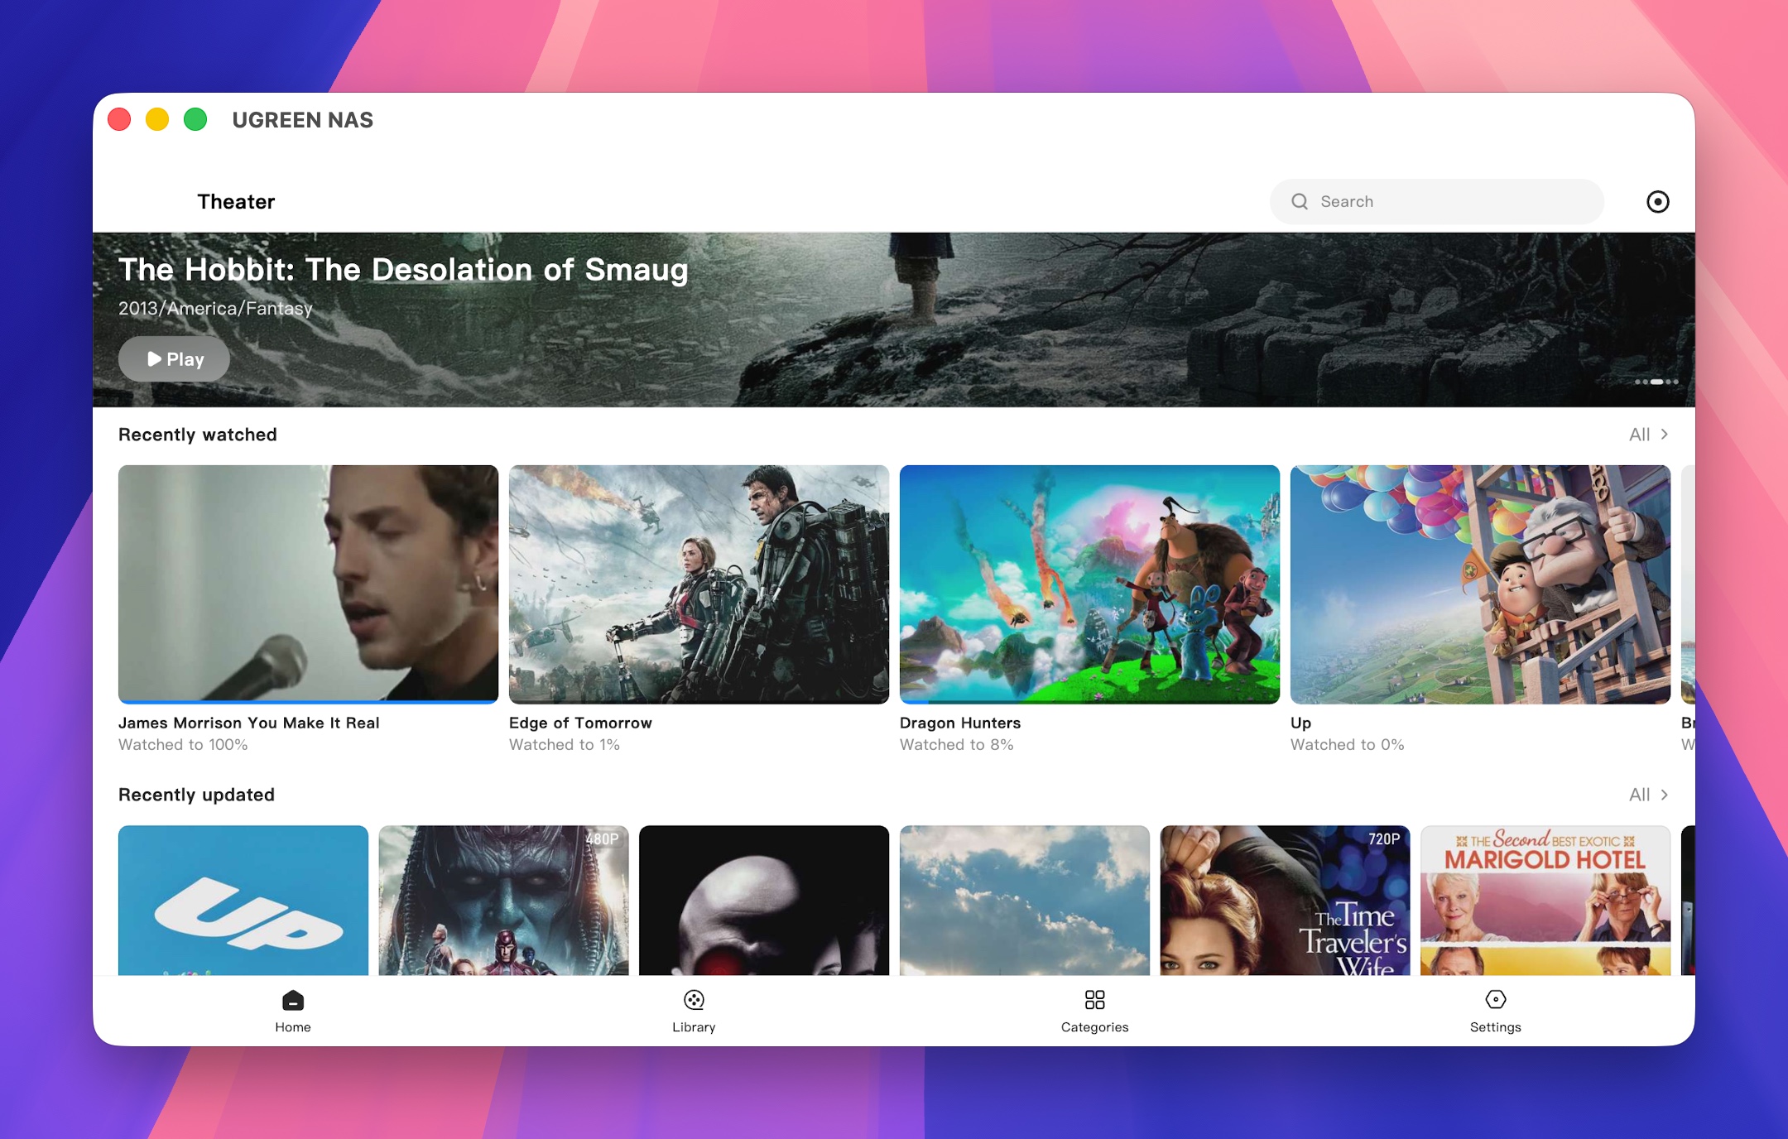Open the Up movie in Recently watched
The width and height of the screenshot is (1788, 1139).
1480,584
